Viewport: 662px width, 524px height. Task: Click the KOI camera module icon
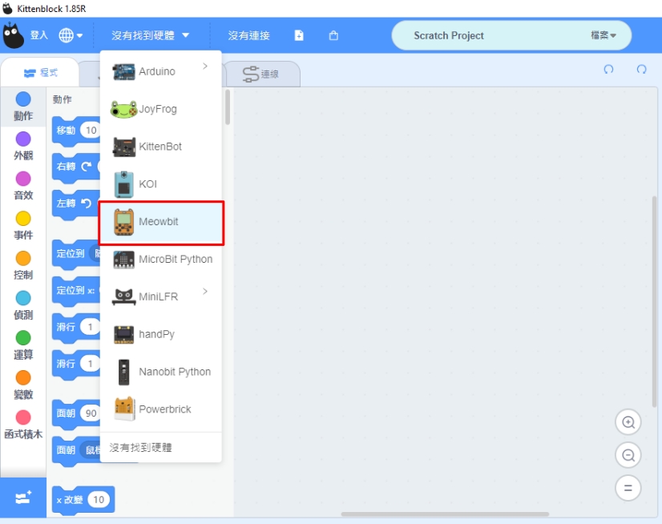pyautogui.click(x=124, y=184)
